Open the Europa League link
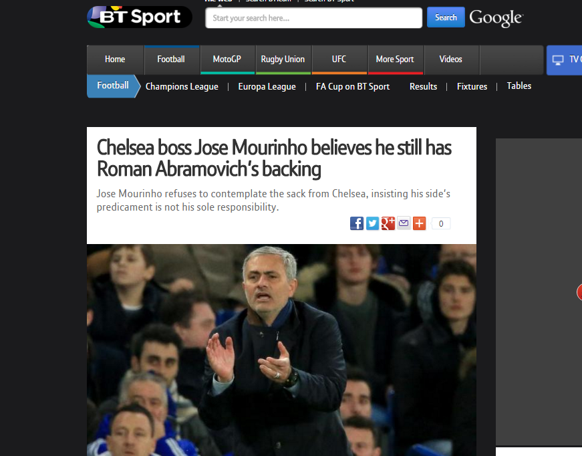 (267, 86)
